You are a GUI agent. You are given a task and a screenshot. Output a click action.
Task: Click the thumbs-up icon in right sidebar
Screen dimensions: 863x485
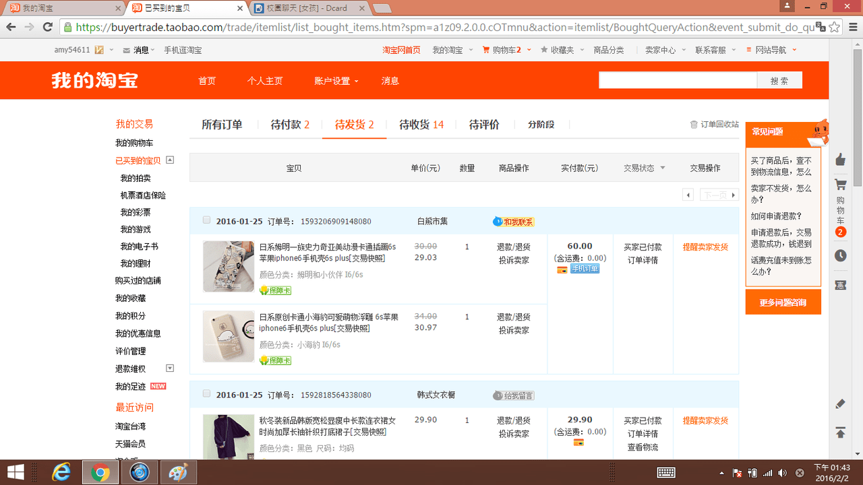[840, 160]
